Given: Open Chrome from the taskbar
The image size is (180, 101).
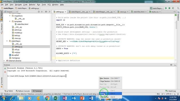Looking at the screenshot, I should (47, 98).
